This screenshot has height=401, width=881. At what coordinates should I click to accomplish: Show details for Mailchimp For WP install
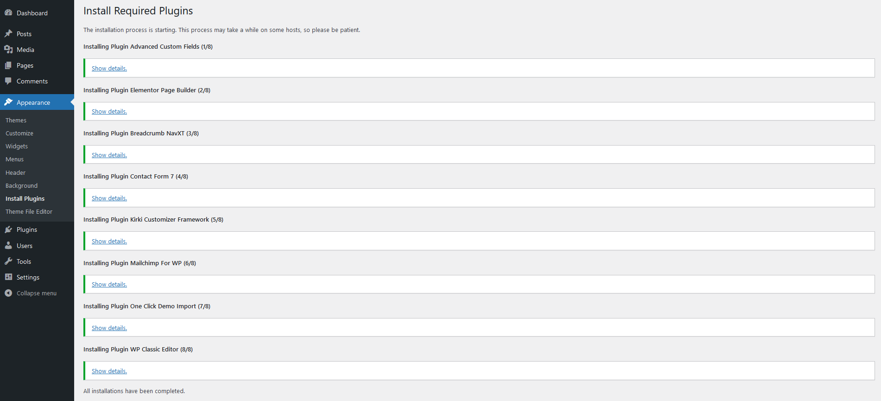tap(109, 285)
